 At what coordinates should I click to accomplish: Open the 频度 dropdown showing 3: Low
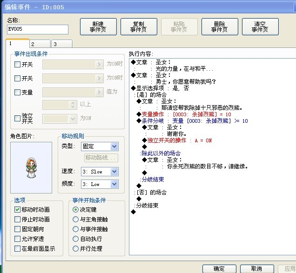pos(100,184)
